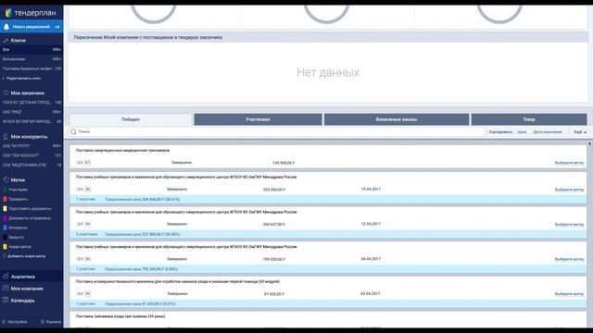
Task: Click Предложенная цена line under 19.04.2017 tender
Action: [142, 200]
